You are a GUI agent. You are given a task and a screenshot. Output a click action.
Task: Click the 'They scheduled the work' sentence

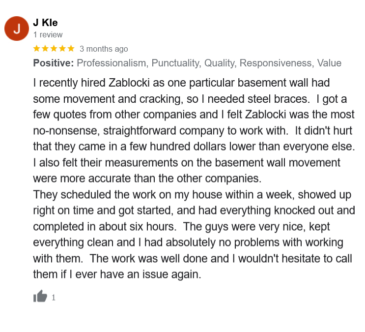click(194, 211)
